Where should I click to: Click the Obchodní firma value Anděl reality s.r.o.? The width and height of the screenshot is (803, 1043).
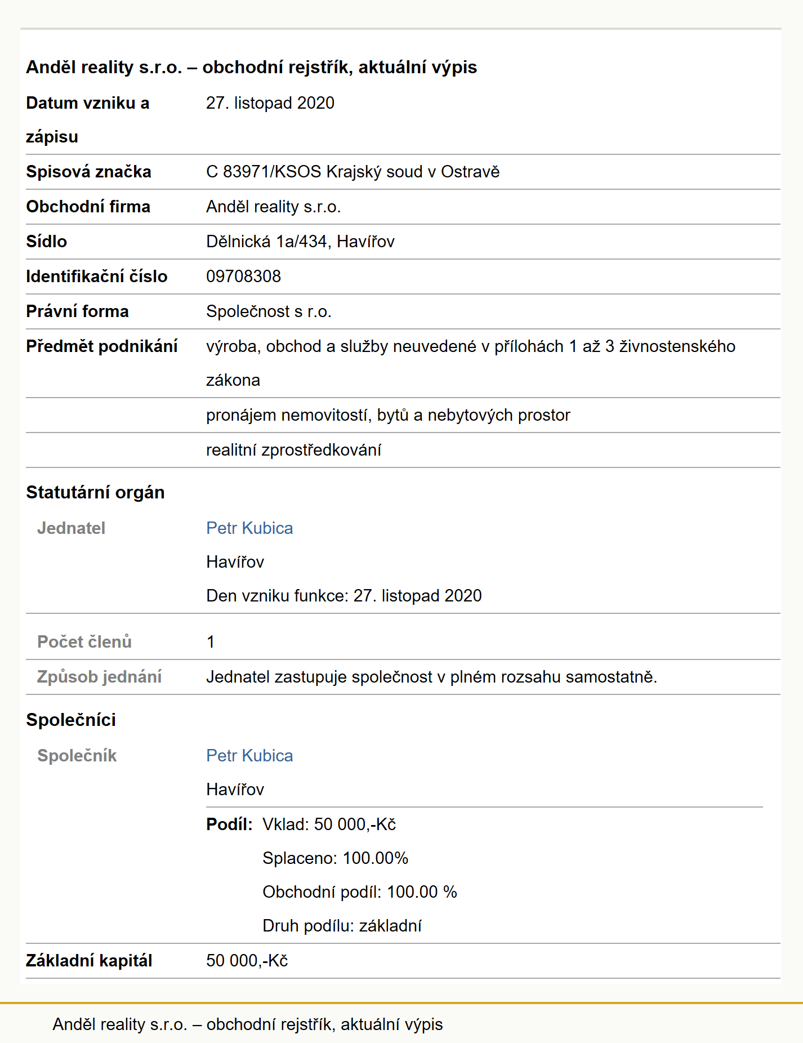click(x=273, y=207)
